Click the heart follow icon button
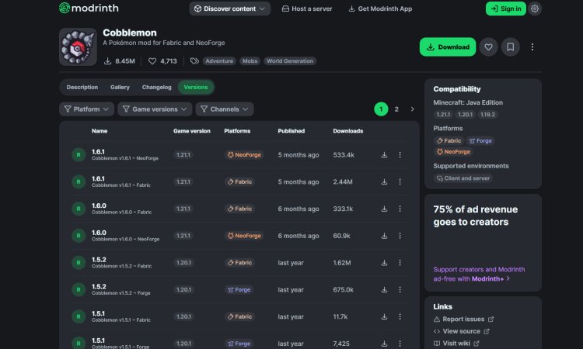The width and height of the screenshot is (583, 349). pyautogui.click(x=488, y=47)
